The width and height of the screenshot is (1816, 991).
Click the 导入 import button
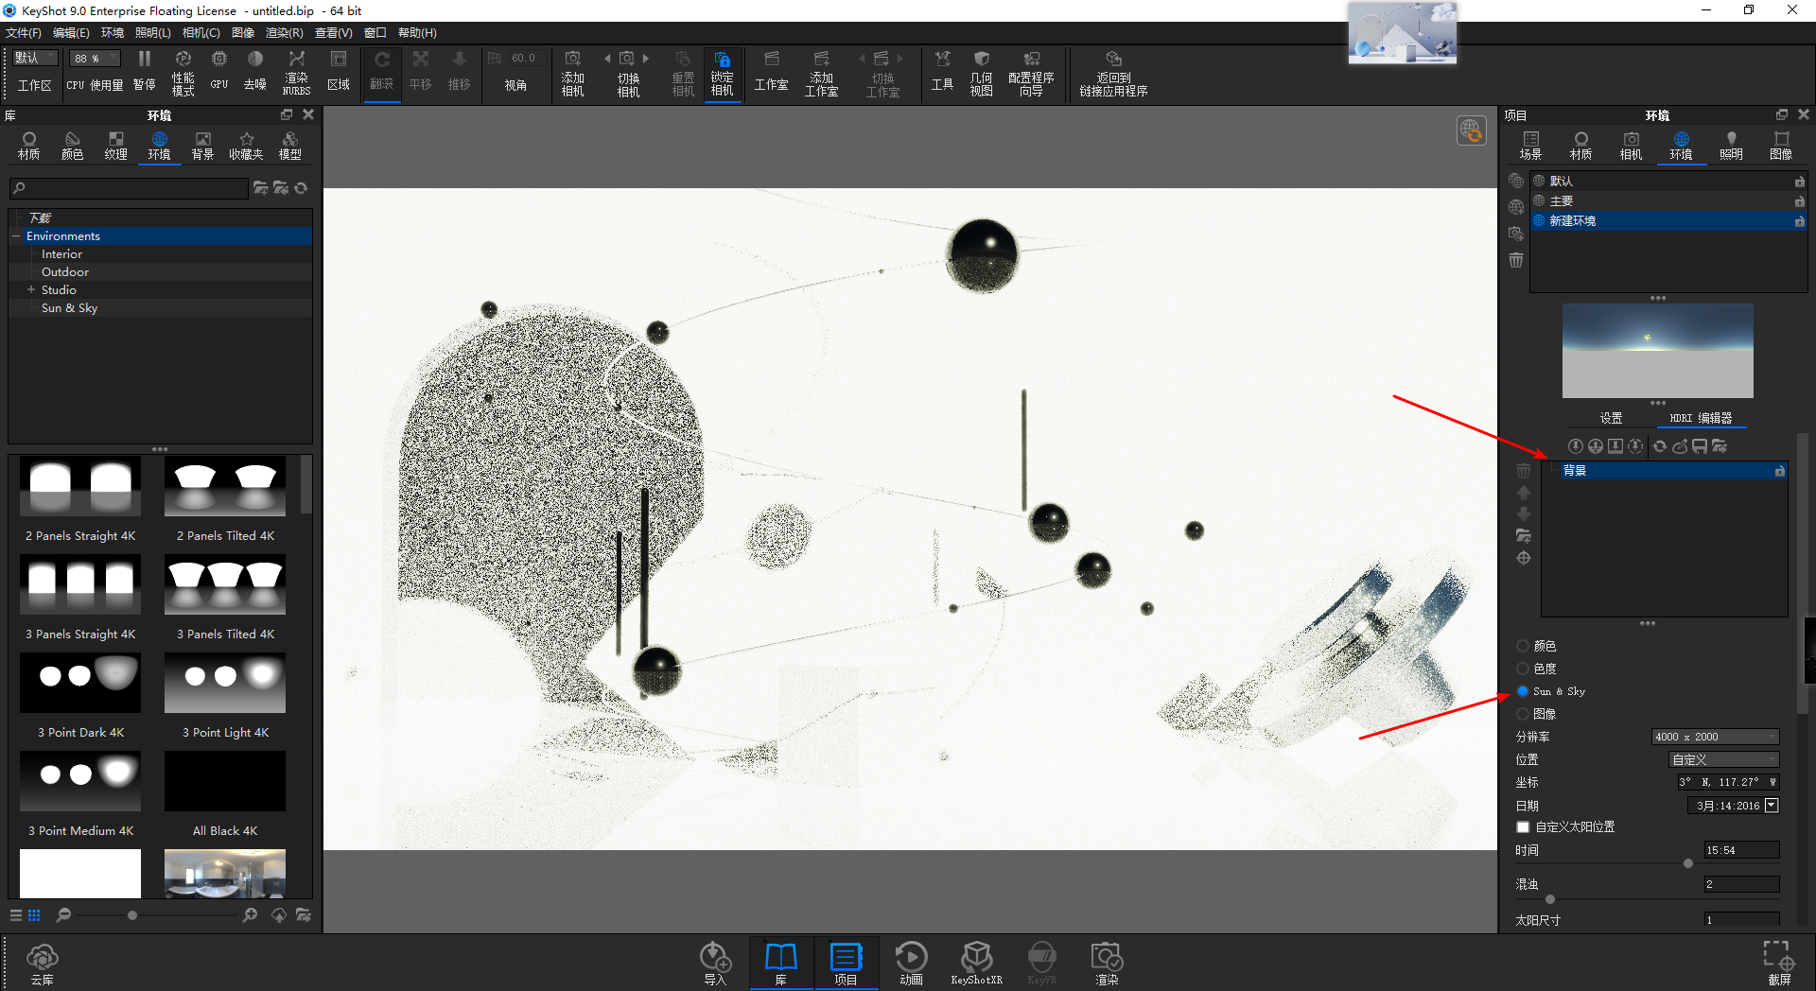click(x=715, y=963)
